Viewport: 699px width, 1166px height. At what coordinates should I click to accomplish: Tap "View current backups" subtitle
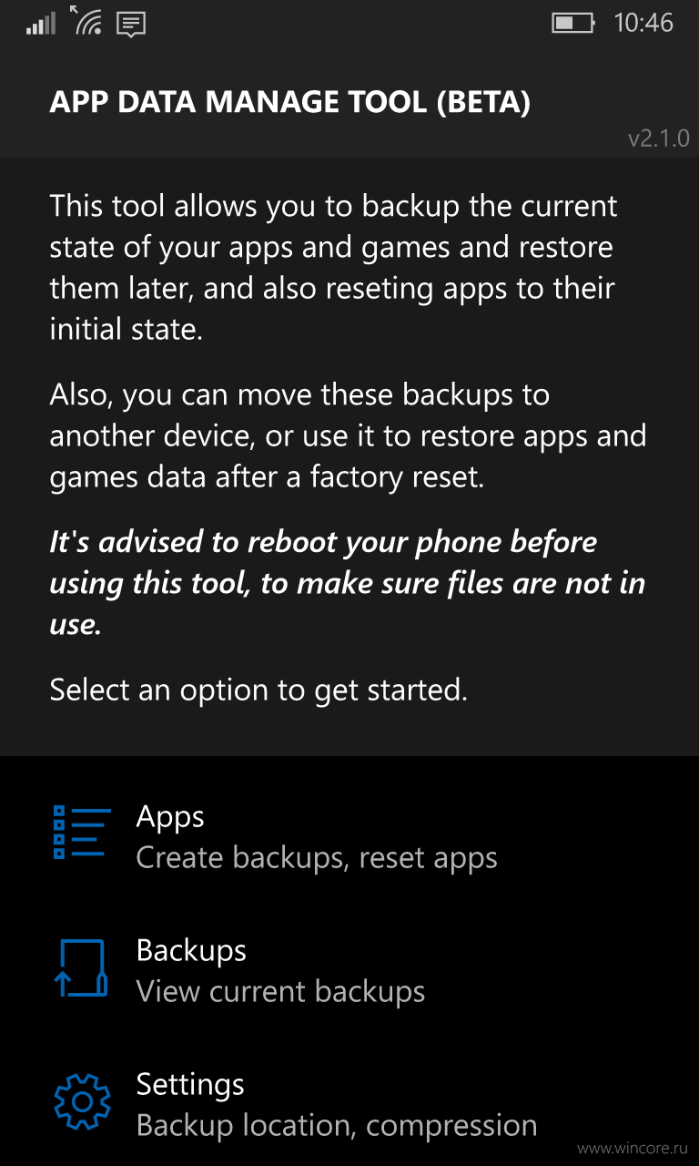pyautogui.click(x=280, y=992)
